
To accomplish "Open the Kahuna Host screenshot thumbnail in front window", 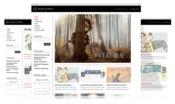I will 93,75.
